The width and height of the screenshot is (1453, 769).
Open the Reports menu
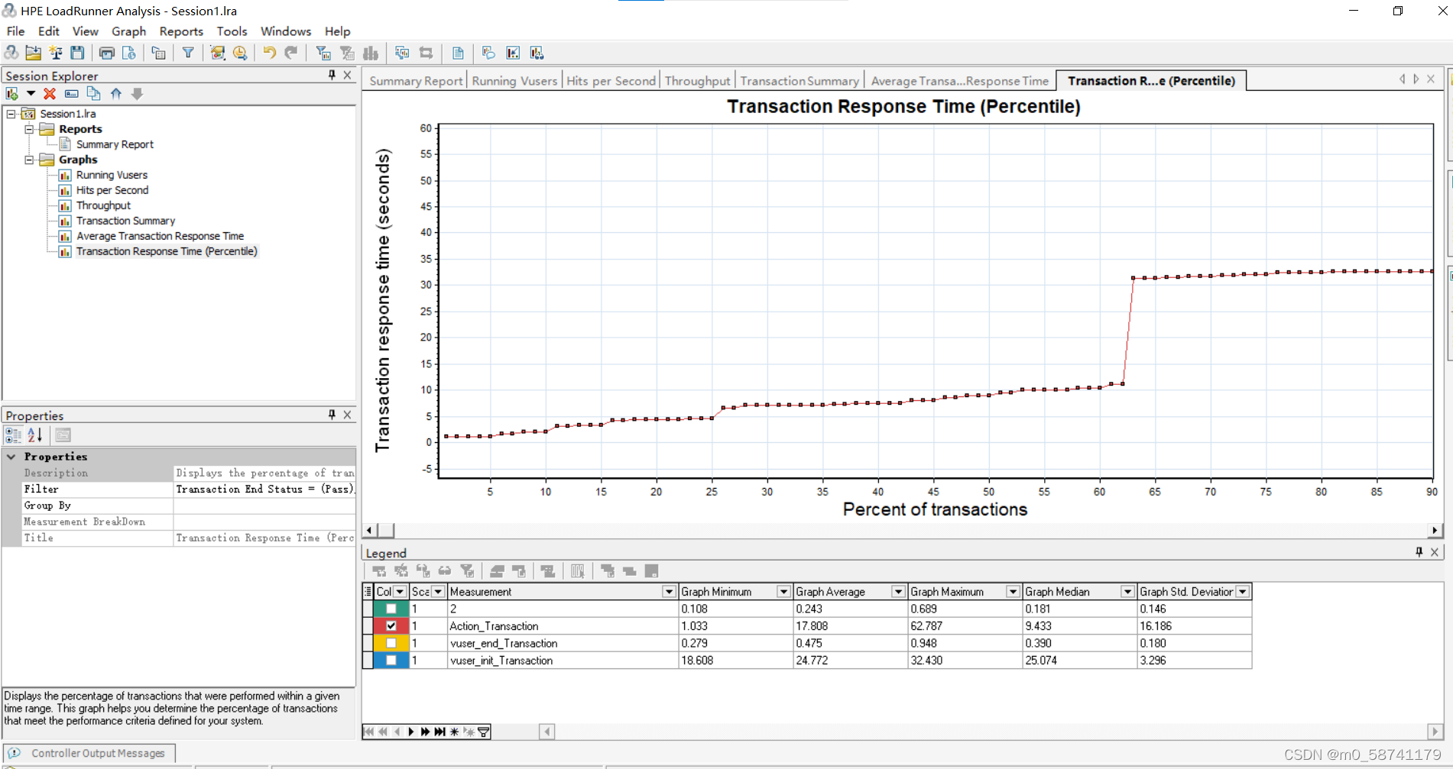tap(181, 31)
